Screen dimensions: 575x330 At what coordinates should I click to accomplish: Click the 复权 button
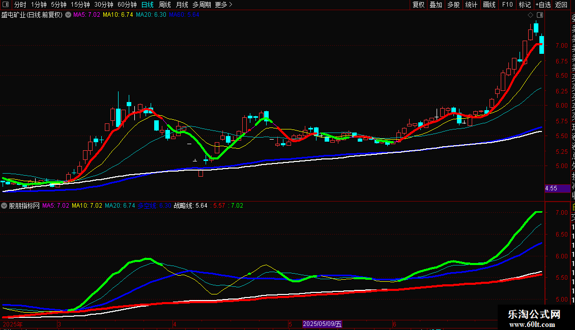tap(418, 5)
